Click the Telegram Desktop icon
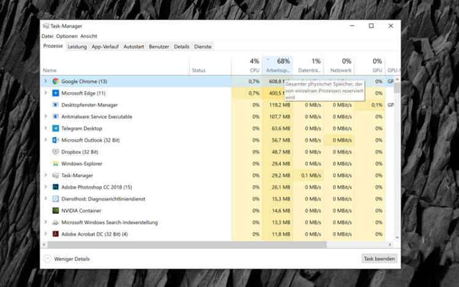Screen dimensions: 459x287 (55, 128)
